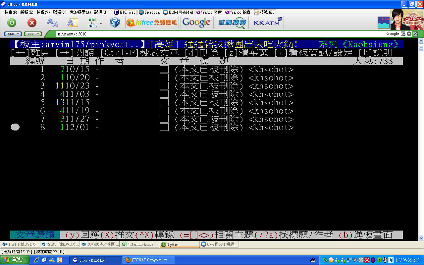Switch to tab 3.格式待改善區
The height and width of the screenshot is (265, 424).
tap(100, 244)
